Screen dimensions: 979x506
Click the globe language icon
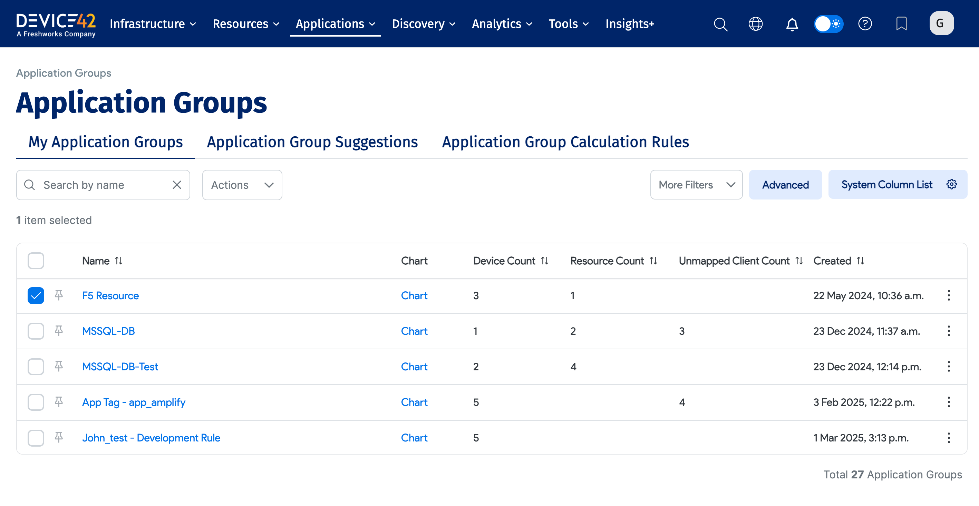(x=756, y=23)
